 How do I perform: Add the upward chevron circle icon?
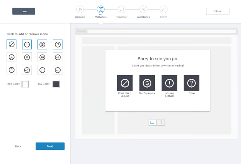click(11, 57)
